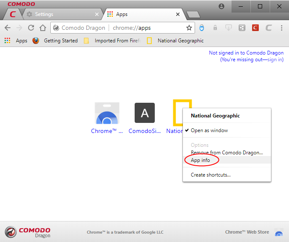
Task: Launch the Chrome Web Store app
Action: pos(107,113)
